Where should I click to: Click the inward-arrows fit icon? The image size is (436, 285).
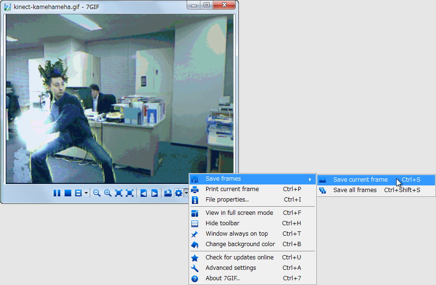[118, 193]
